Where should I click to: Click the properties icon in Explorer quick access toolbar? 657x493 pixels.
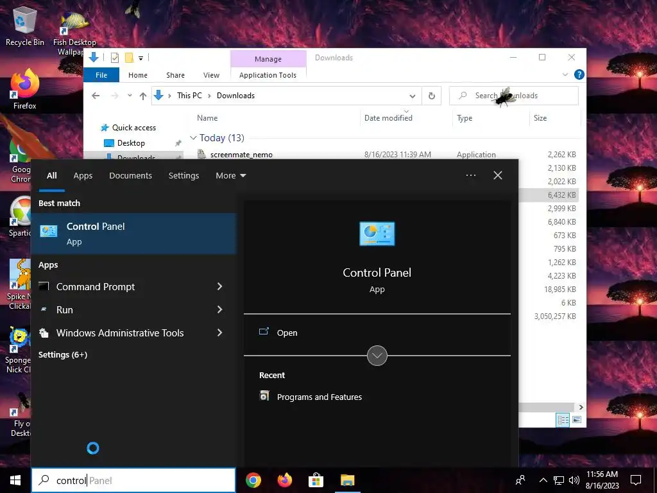(114, 58)
